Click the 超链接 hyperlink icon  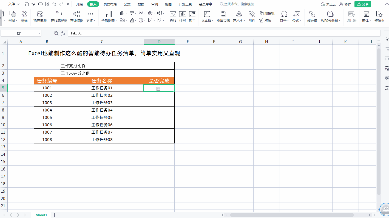pos(312,16)
